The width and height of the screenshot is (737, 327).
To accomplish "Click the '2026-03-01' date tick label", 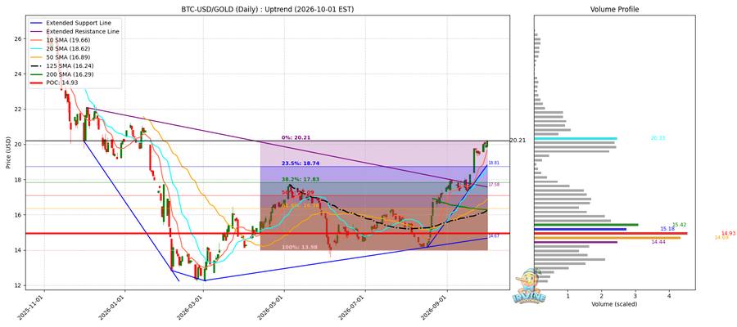I will 192,308.
